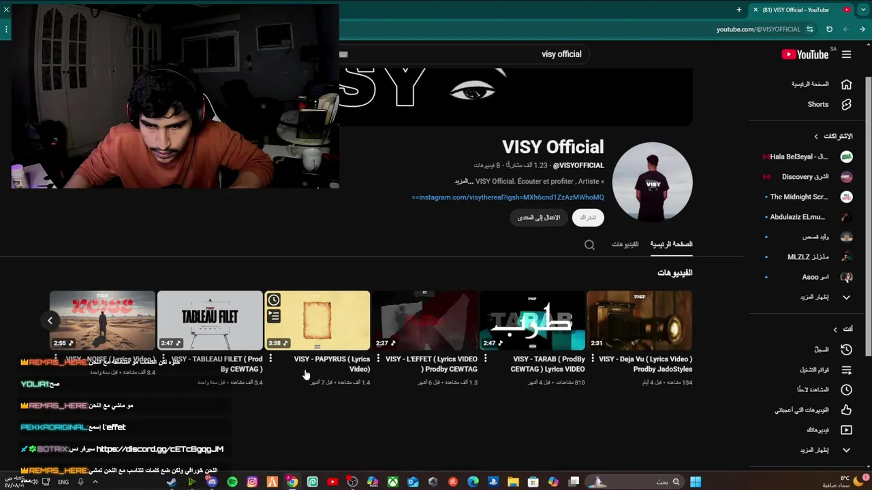Toggle ENG keyboard language in taskbar

pyautogui.click(x=63, y=482)
